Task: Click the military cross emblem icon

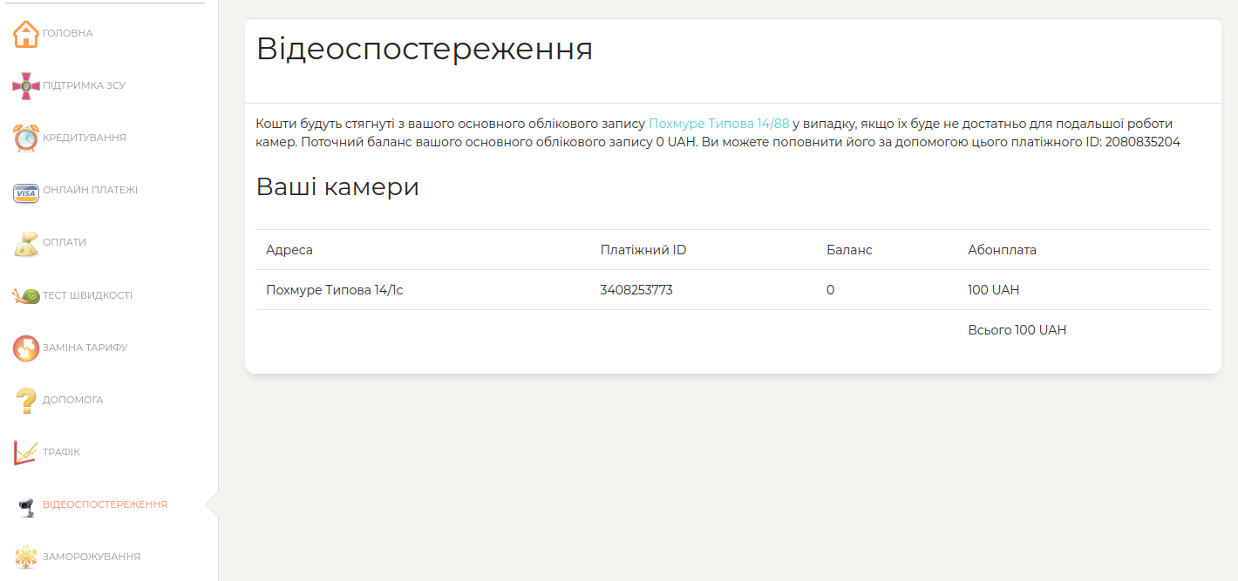Action: [x=26, y=86]
